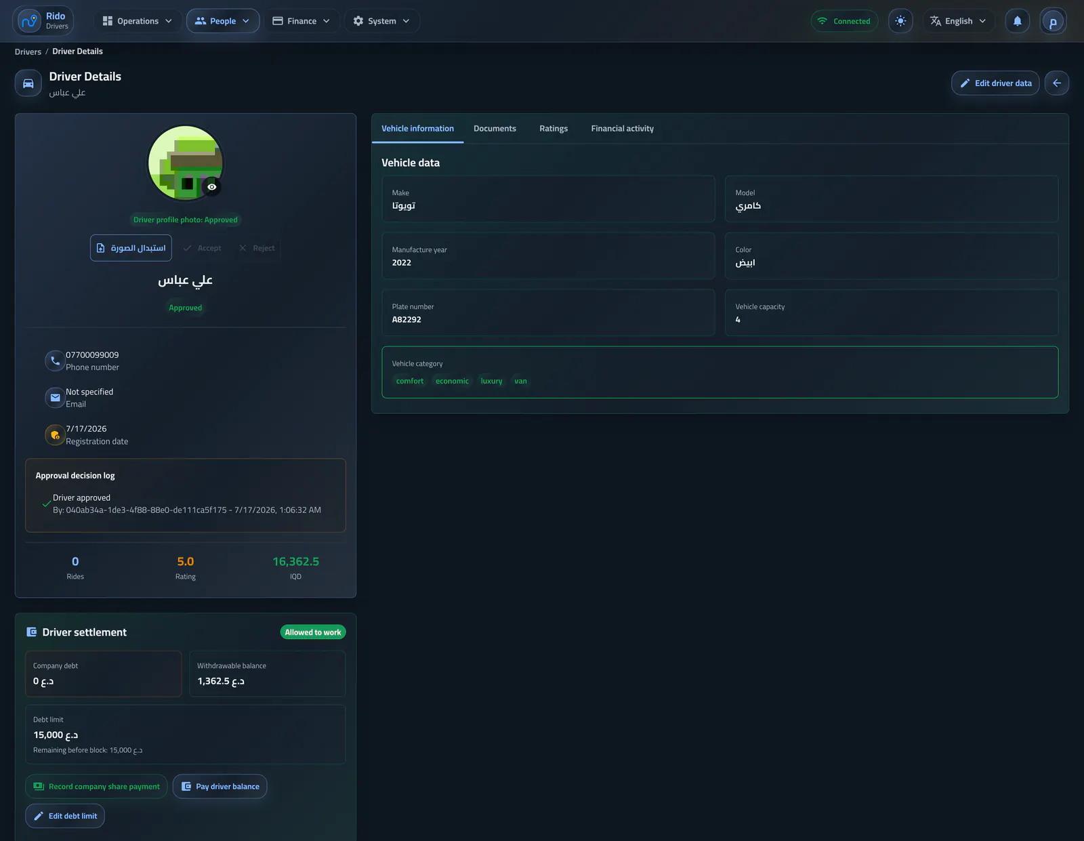Open the English language selector

pos(959,21)
